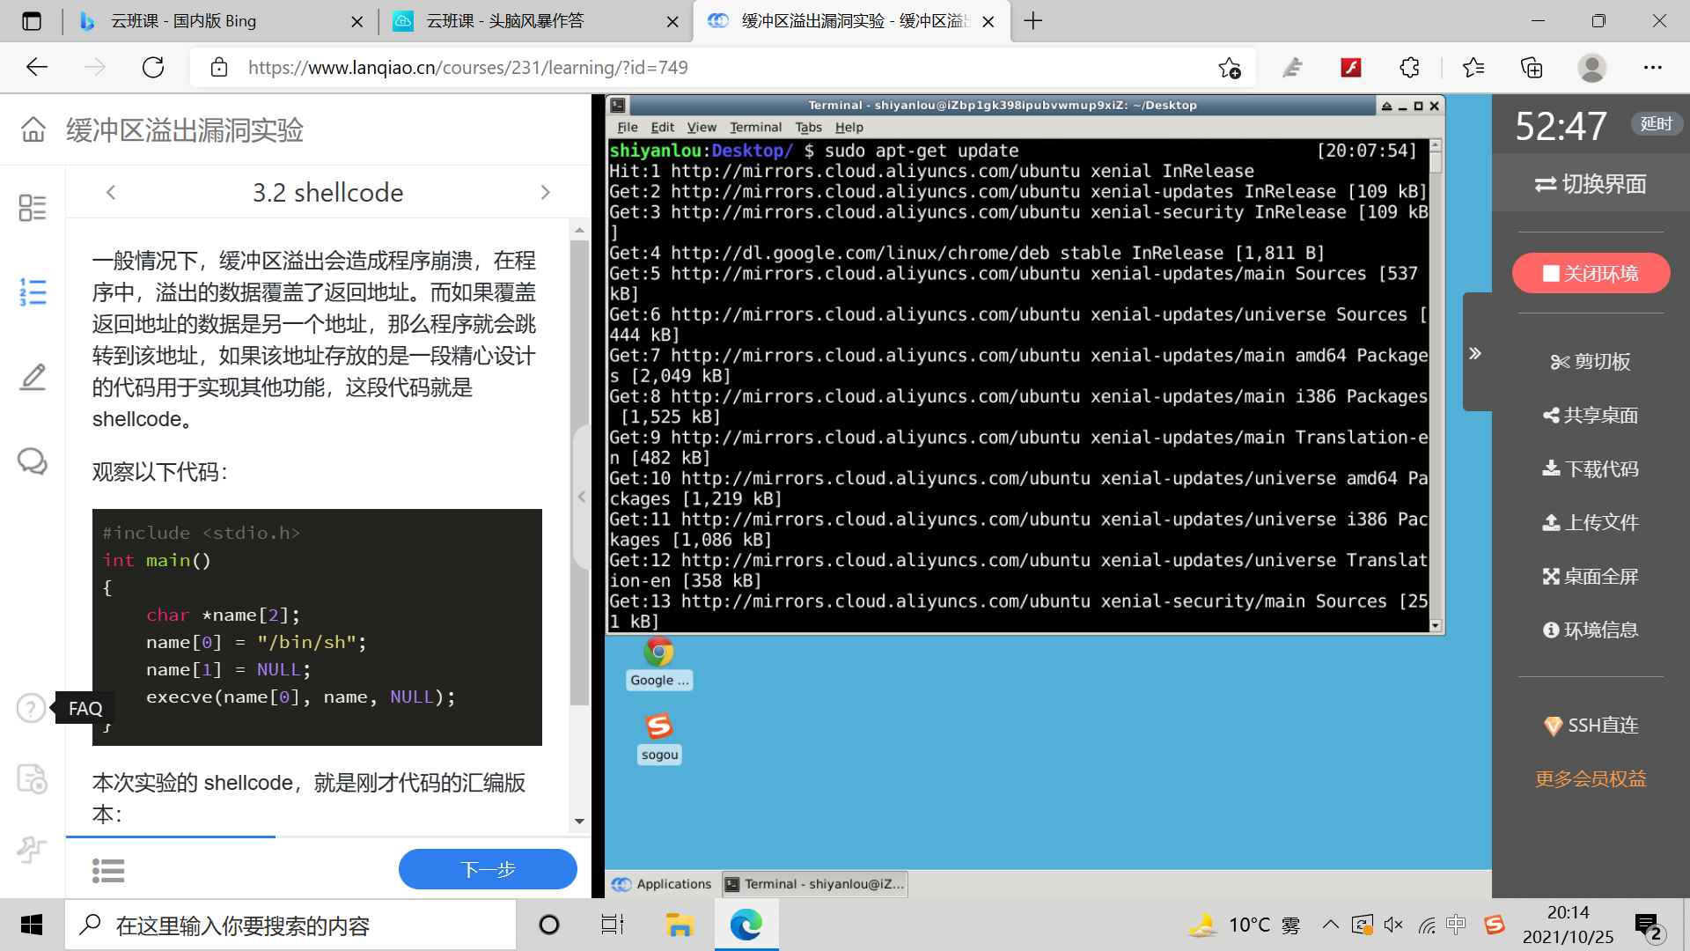Collapse the instructions panel divider arrow
This screenshot has width=1690, height=951.
pos(582,497)
